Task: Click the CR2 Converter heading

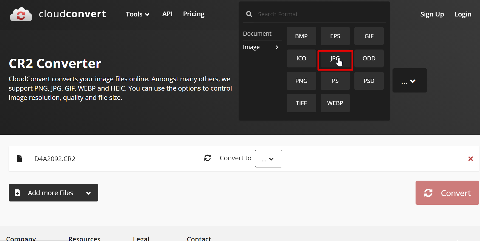Action: pos(55,63)
